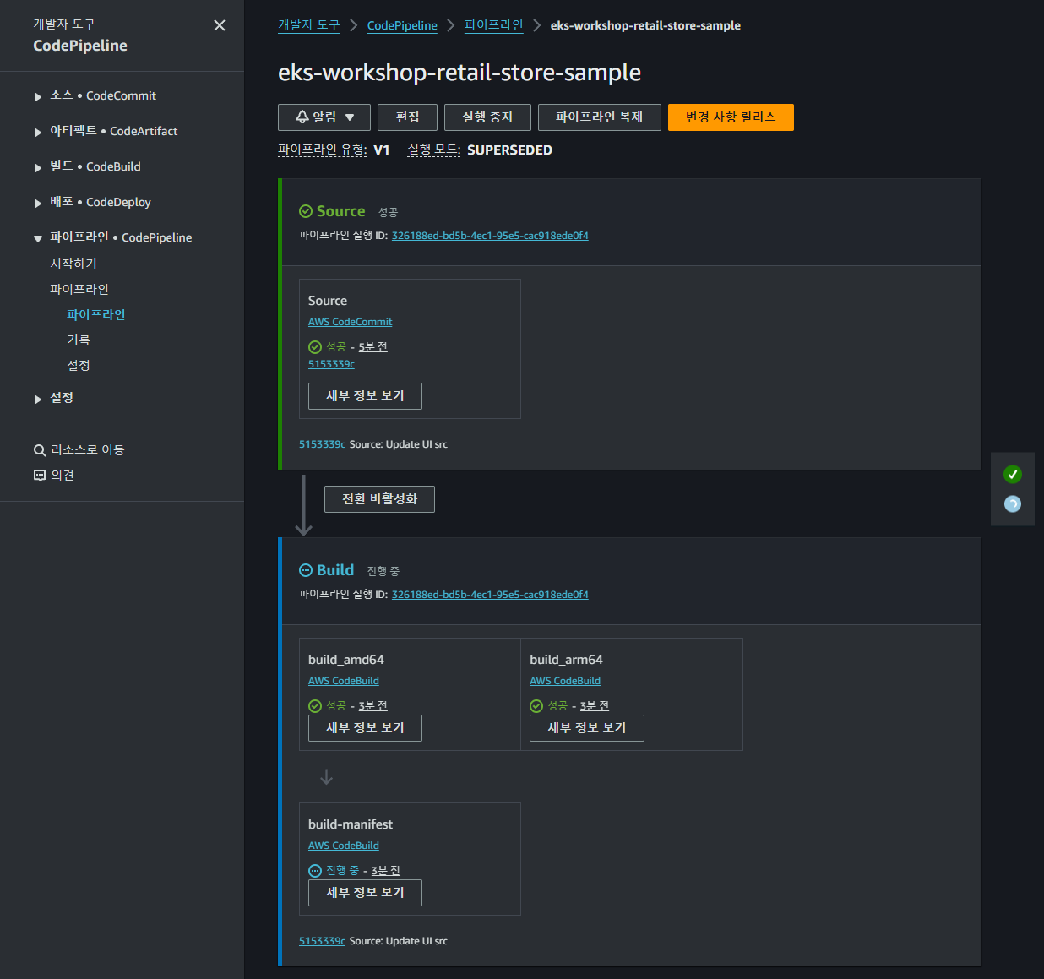Click the 편집 button

[x=408, y=117]
